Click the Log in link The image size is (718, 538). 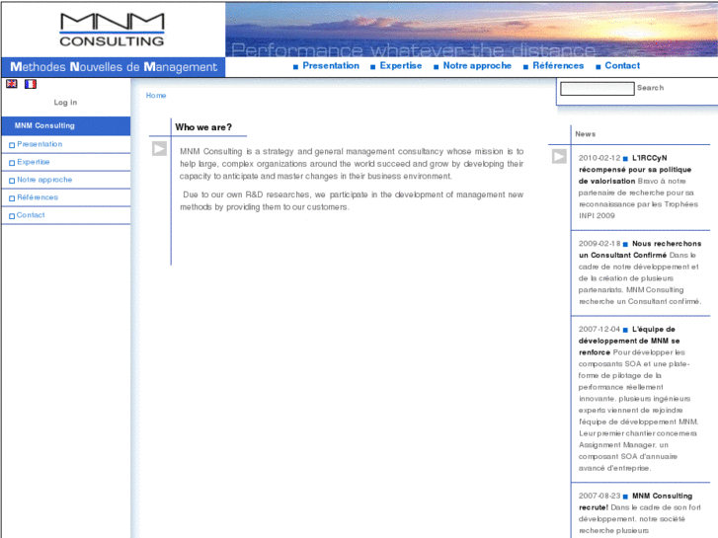pyautogui.click(x=65, y=103)
